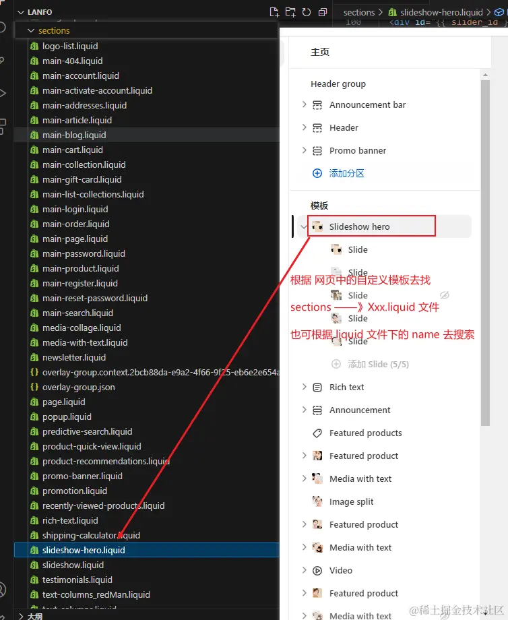This screenshot has height=620, width=508.
Task: Collapse all folders in explorer
Action: [323, 12]
